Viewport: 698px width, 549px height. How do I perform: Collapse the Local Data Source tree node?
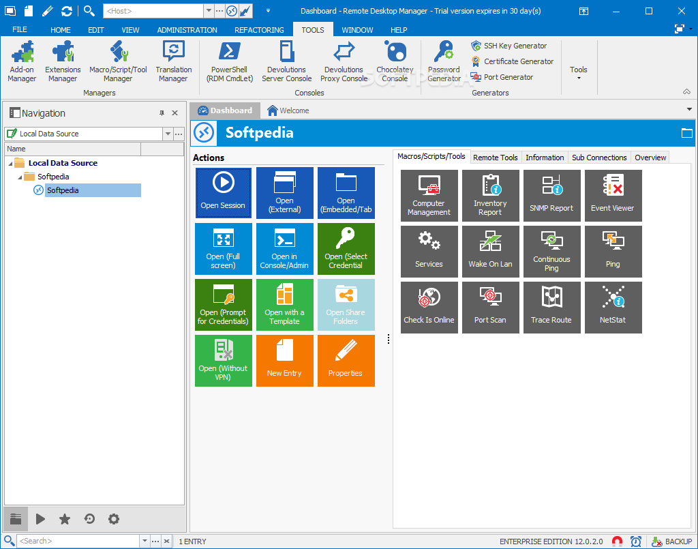click(10, 164)
